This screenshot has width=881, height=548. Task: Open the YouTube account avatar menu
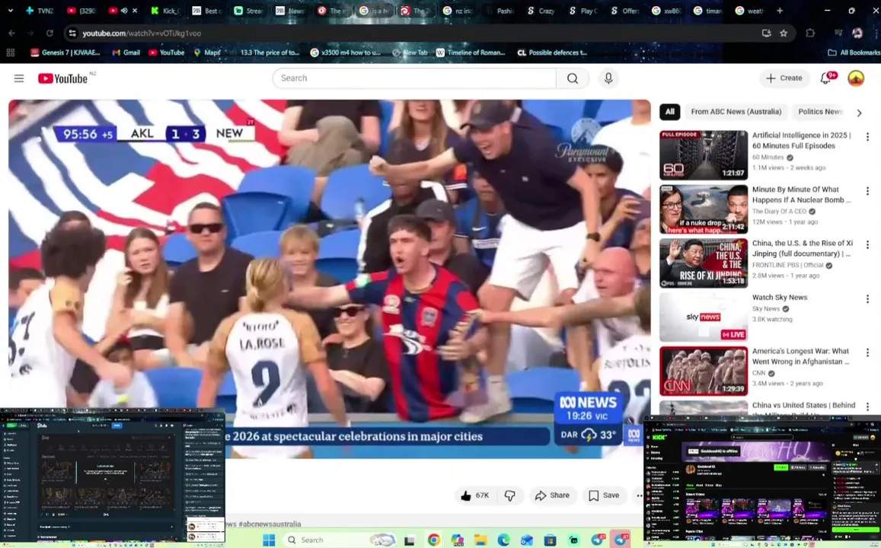pyautogui.click(x=856, y=78)
